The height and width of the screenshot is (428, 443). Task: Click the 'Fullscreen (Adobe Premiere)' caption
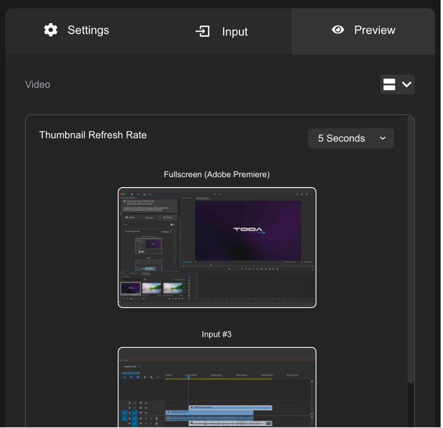point(217,175)
